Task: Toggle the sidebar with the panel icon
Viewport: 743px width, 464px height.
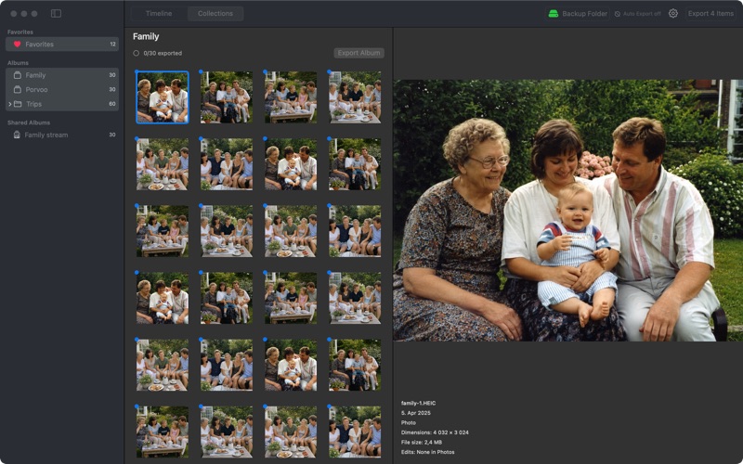Action: point(56,13)
